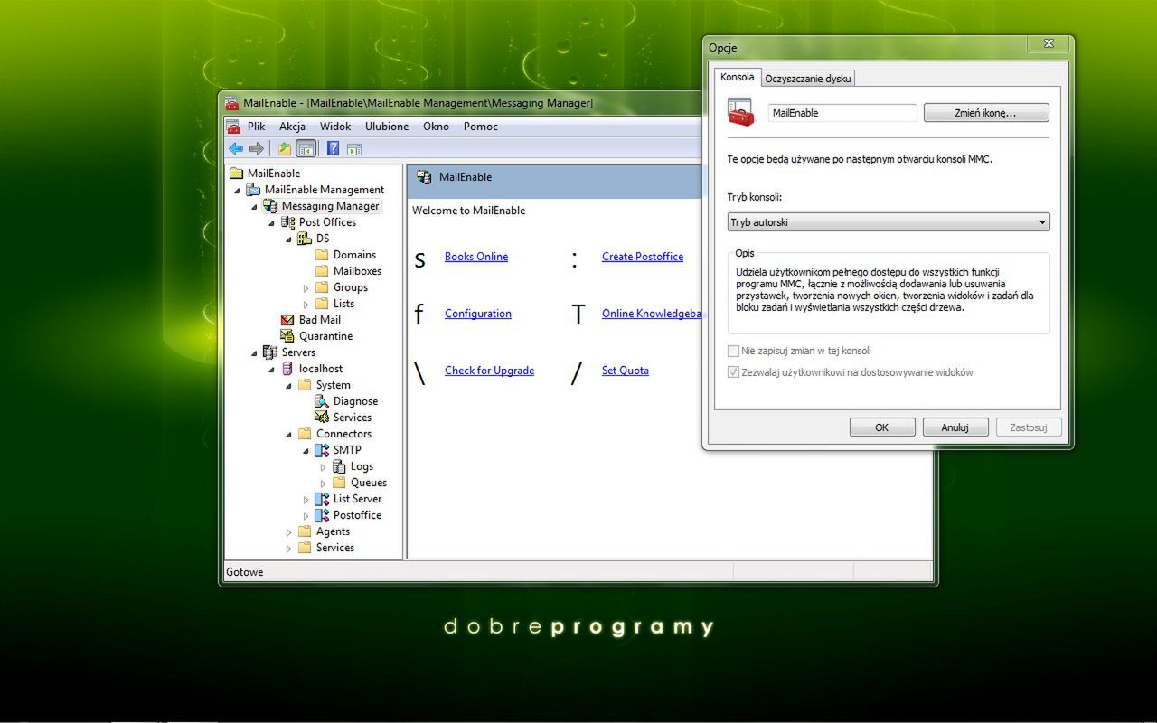Screen dimensions: 1157x723
Task: Collapse the Servers node
Action: tap(255, 353)
